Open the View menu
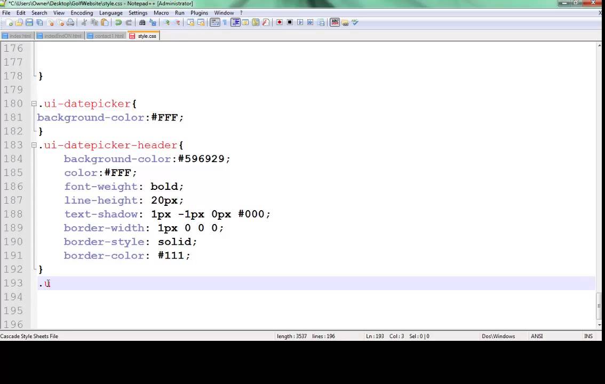This screenshot has width=605, height=384. click(x=59, y=13)
